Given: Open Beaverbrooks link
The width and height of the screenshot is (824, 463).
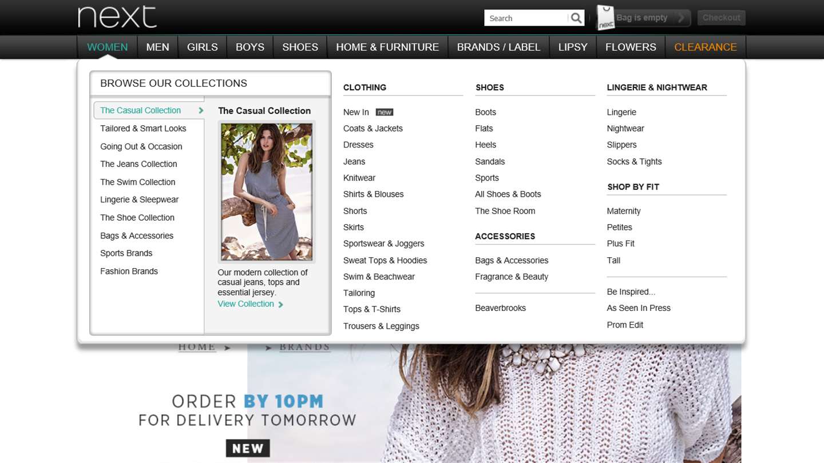Looking at the screenshot, I should 501,308.
